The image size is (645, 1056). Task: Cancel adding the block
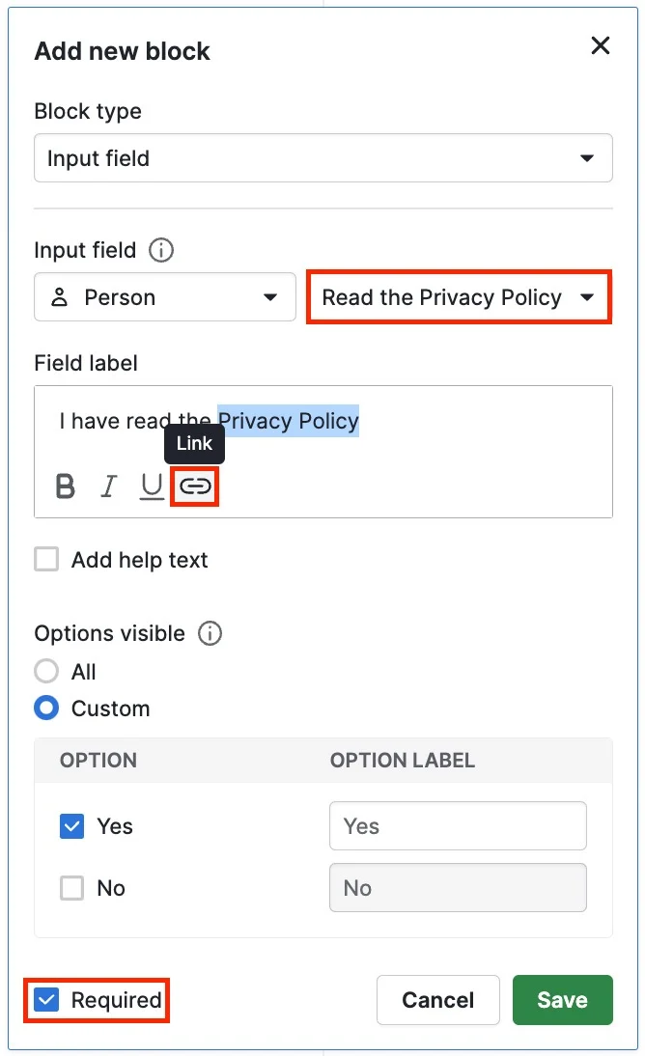[x=438, y=1000]
